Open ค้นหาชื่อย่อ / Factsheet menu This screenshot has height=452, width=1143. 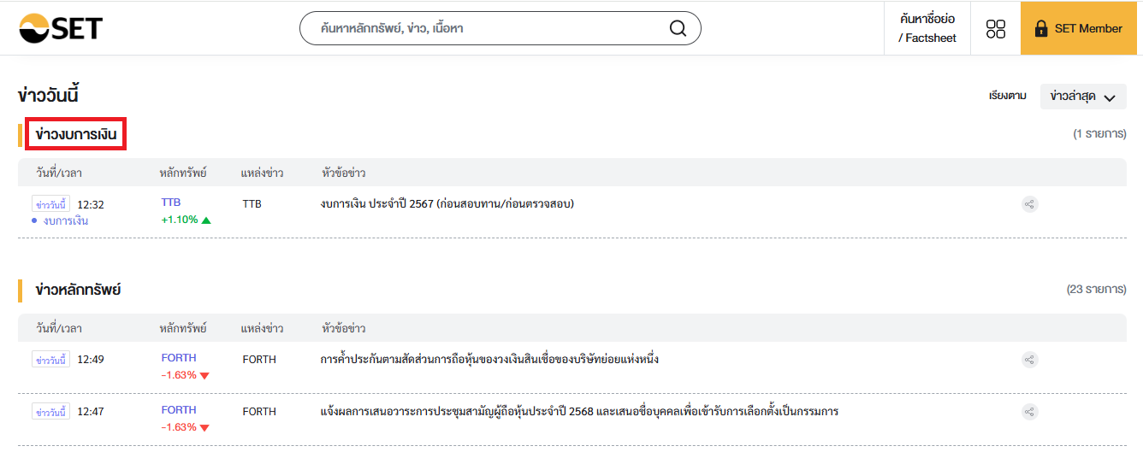coord(927,28)
